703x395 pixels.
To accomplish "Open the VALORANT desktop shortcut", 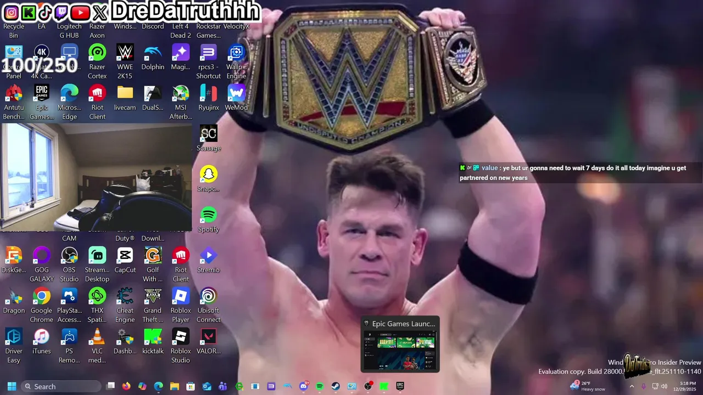I will coord(209,341).
